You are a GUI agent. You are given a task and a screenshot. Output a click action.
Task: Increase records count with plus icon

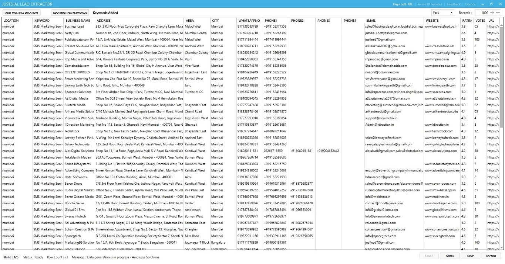click(x=492, y=13)
